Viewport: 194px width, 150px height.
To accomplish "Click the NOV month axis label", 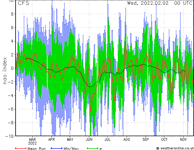I will tap(183, 140).
